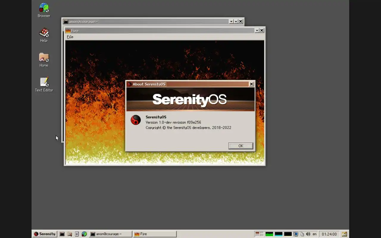Click the terminal window title bar icon
The width and height of the screenshot is (381, 238).
(66, 21)
